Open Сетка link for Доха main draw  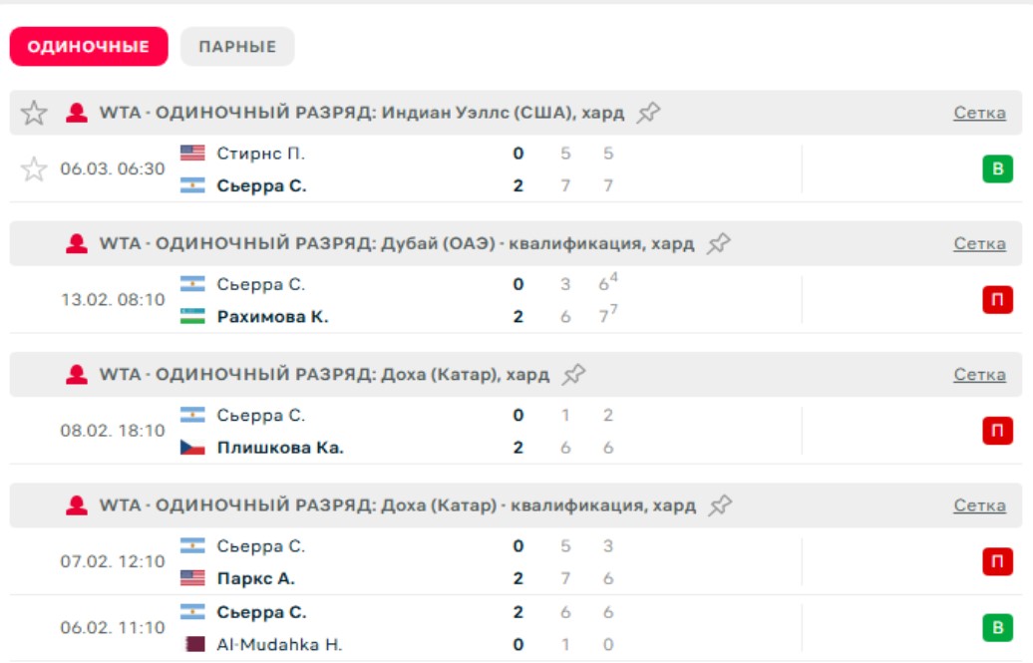979,375
